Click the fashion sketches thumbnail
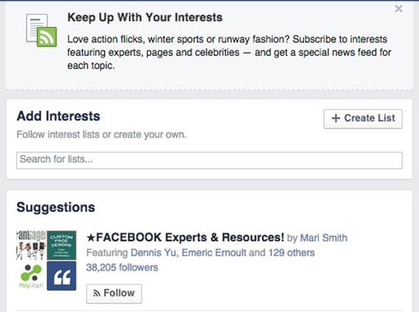Viewport: 419px width, 312px height. point(31,245)
